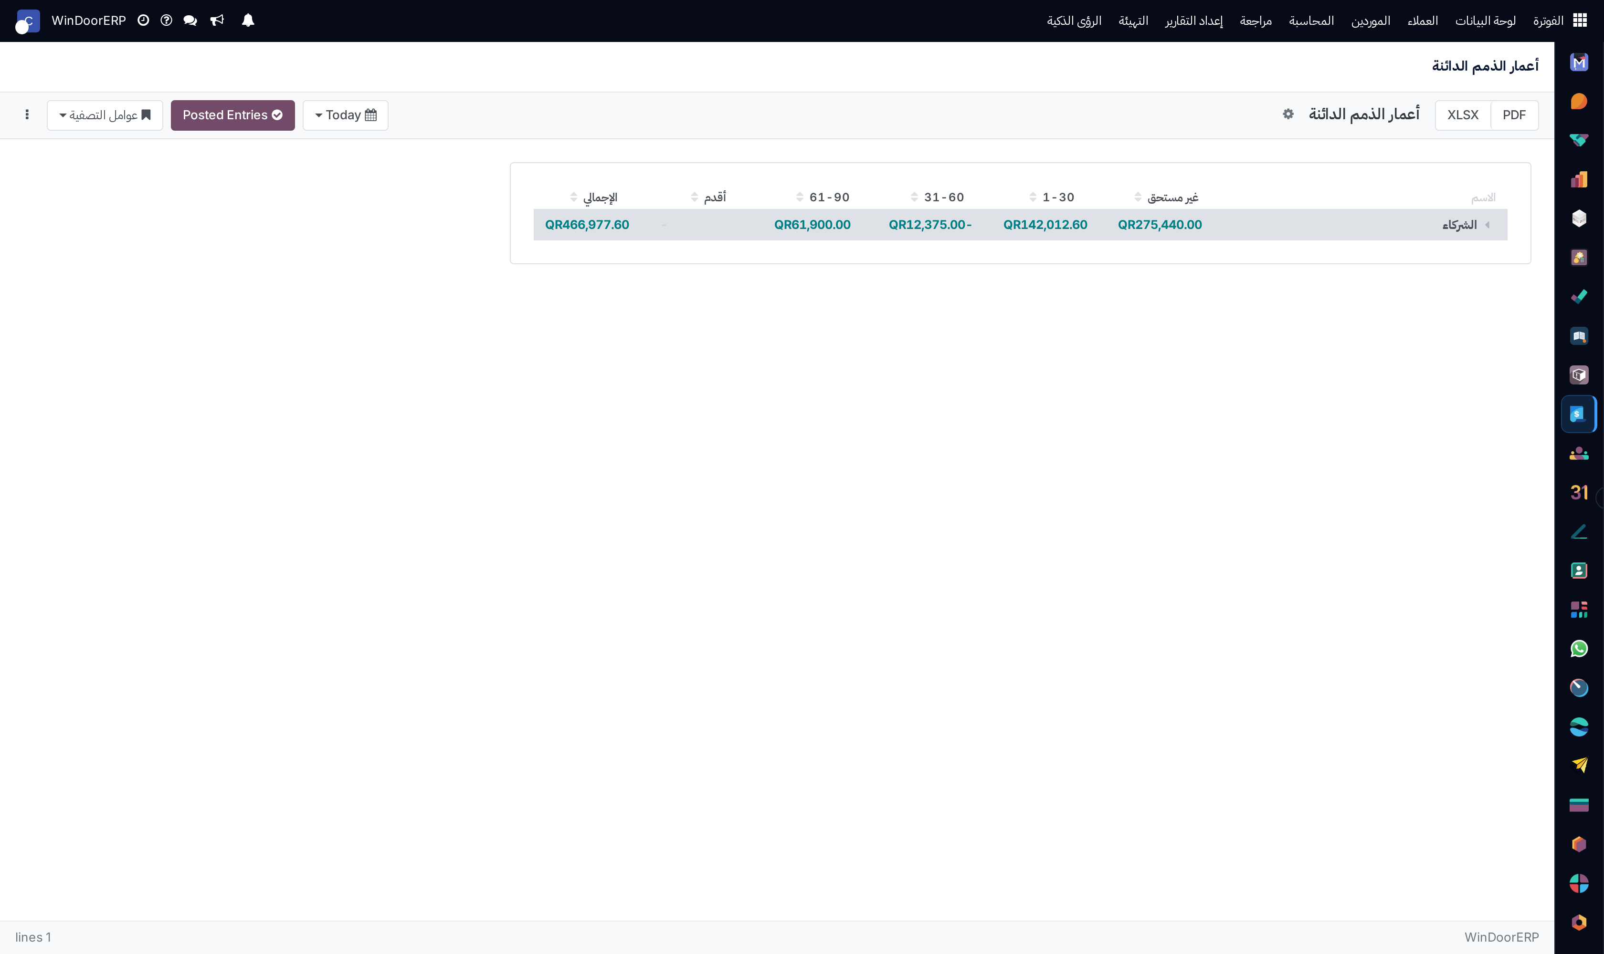
Task: Open the Inventory box app icon
Action: (1579, 375)
